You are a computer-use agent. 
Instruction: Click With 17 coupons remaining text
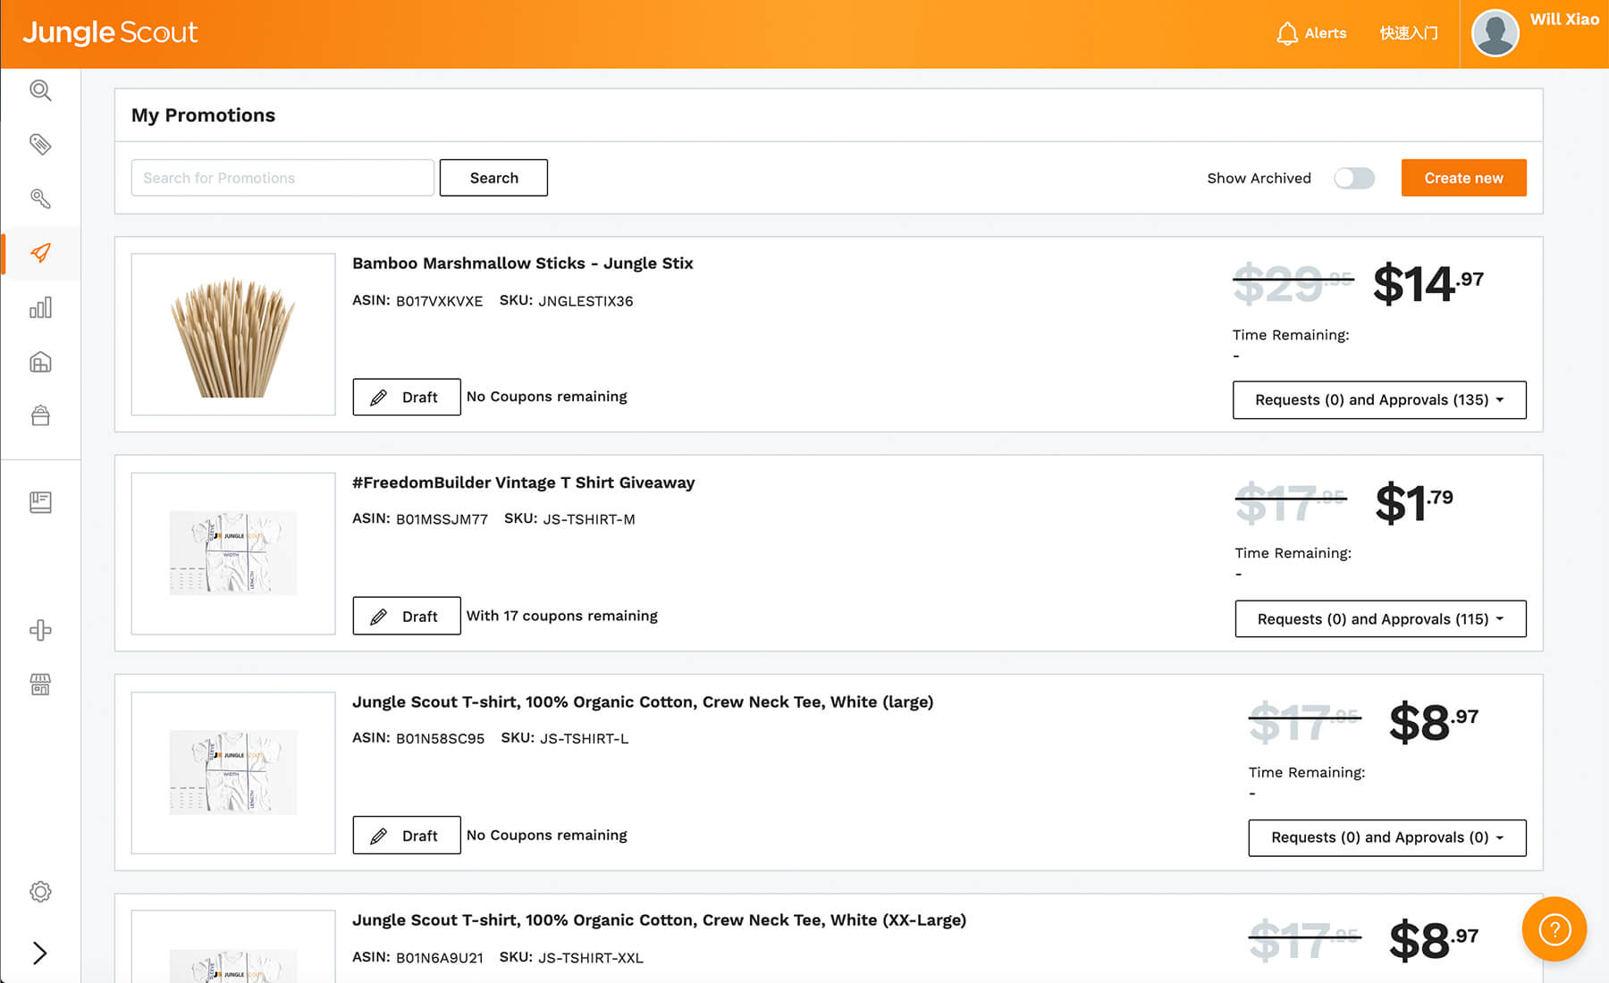tap(562, 616)
